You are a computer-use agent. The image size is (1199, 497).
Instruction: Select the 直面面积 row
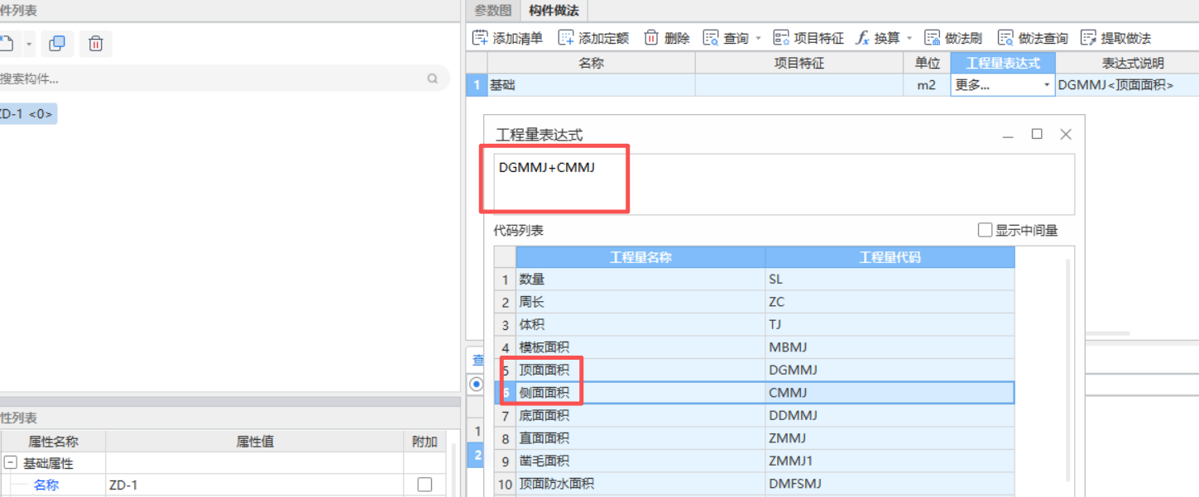coord(755,438)
